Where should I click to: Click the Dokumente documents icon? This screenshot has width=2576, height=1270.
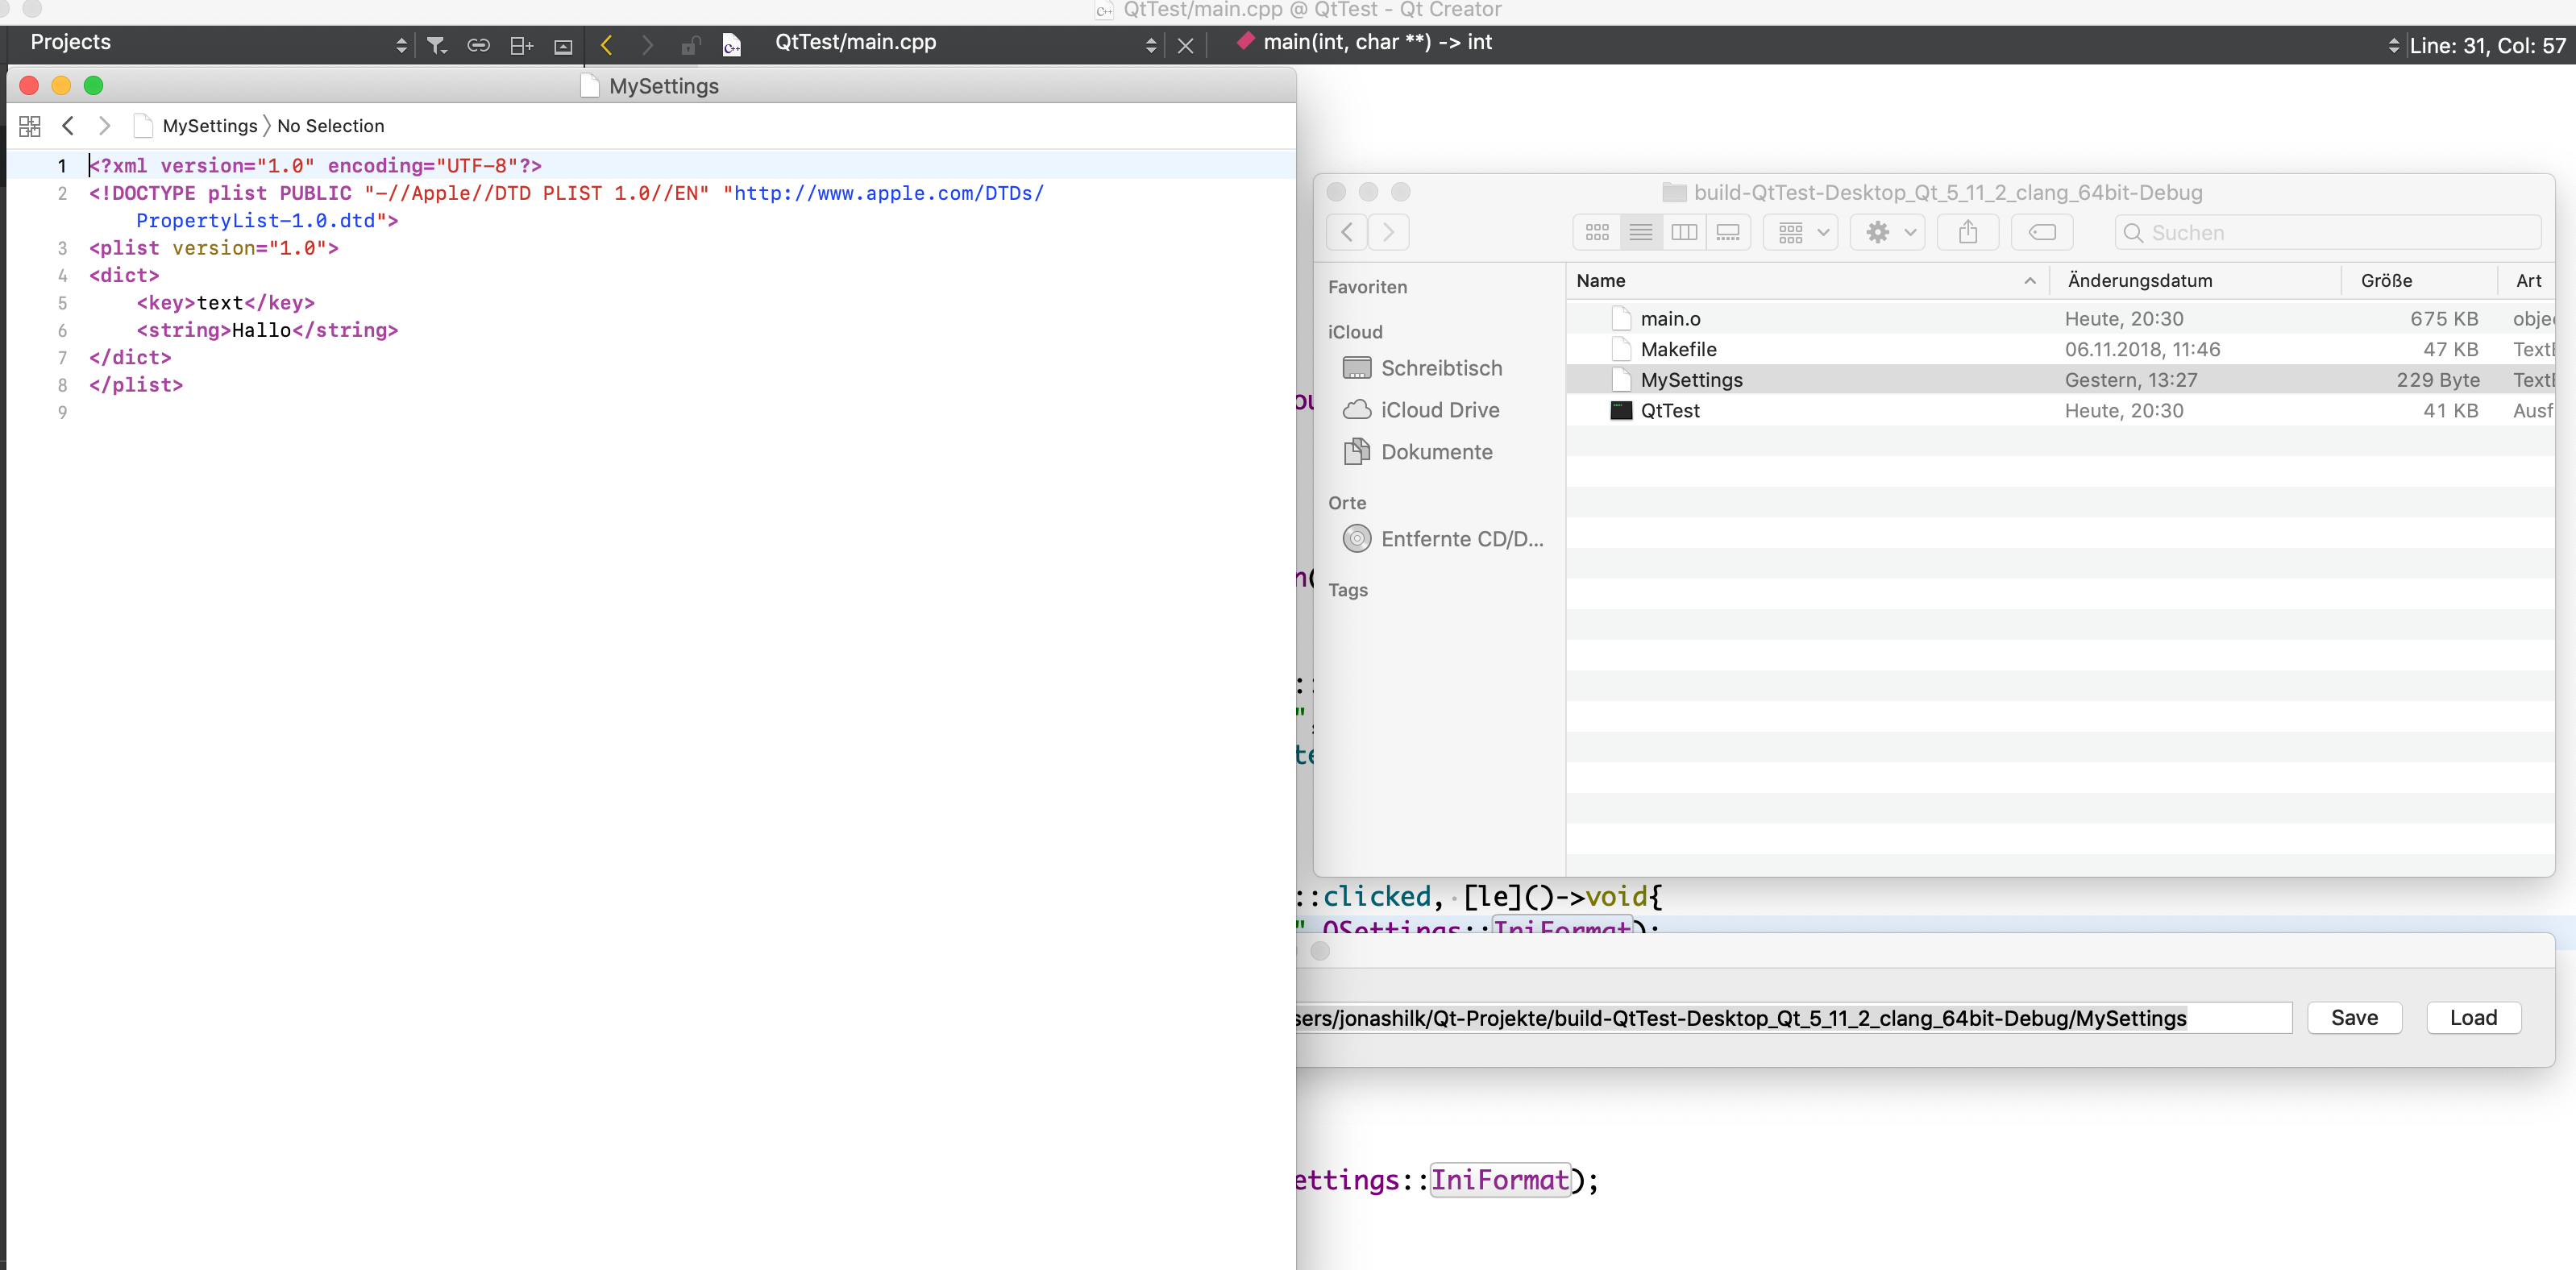coord(1356,452)
